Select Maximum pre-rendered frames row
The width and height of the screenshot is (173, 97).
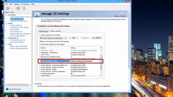tap(70, 57)
